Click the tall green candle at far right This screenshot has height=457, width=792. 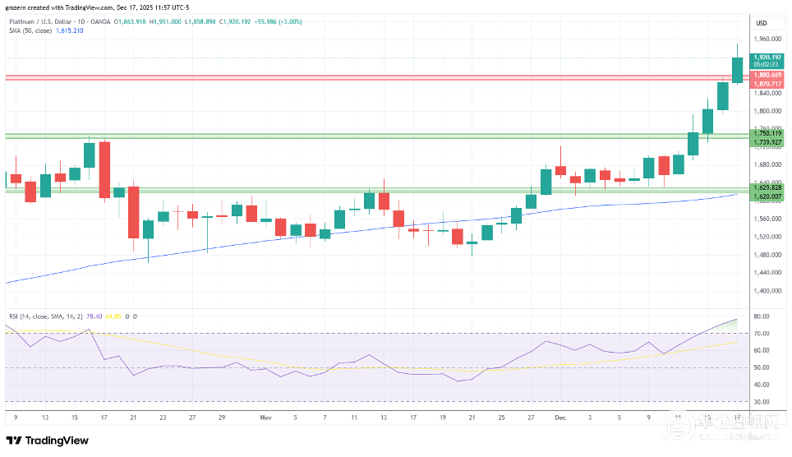pos(737,70)
